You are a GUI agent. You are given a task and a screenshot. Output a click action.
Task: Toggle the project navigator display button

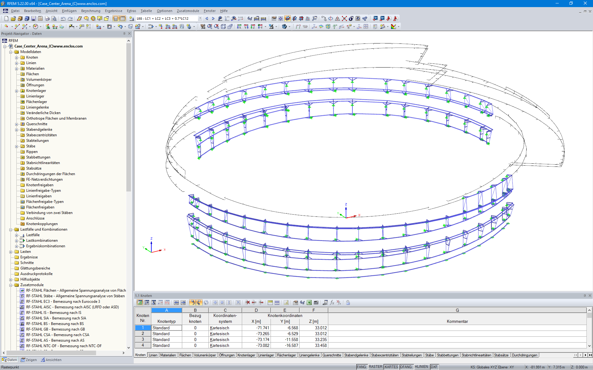pyautogui.click(x=116, y=18)
